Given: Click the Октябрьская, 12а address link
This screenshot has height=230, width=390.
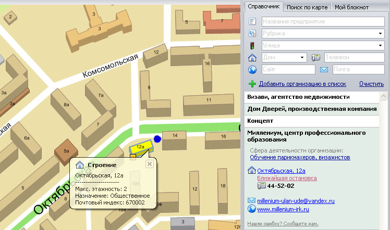Looking at the screenshot, I should (x=281, y=171).
